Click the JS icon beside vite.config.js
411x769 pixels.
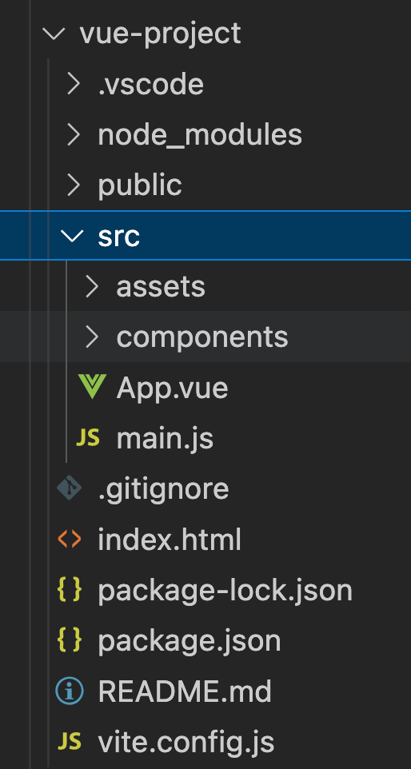coord(70,742)
